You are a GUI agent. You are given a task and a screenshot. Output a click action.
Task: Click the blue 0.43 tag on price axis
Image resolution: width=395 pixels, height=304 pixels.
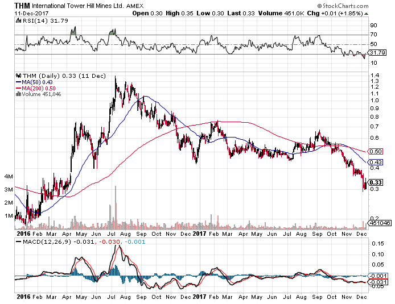point(375,162)
